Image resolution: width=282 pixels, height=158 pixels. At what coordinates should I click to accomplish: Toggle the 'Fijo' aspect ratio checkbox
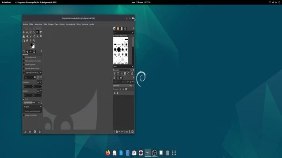click(24, 73)
